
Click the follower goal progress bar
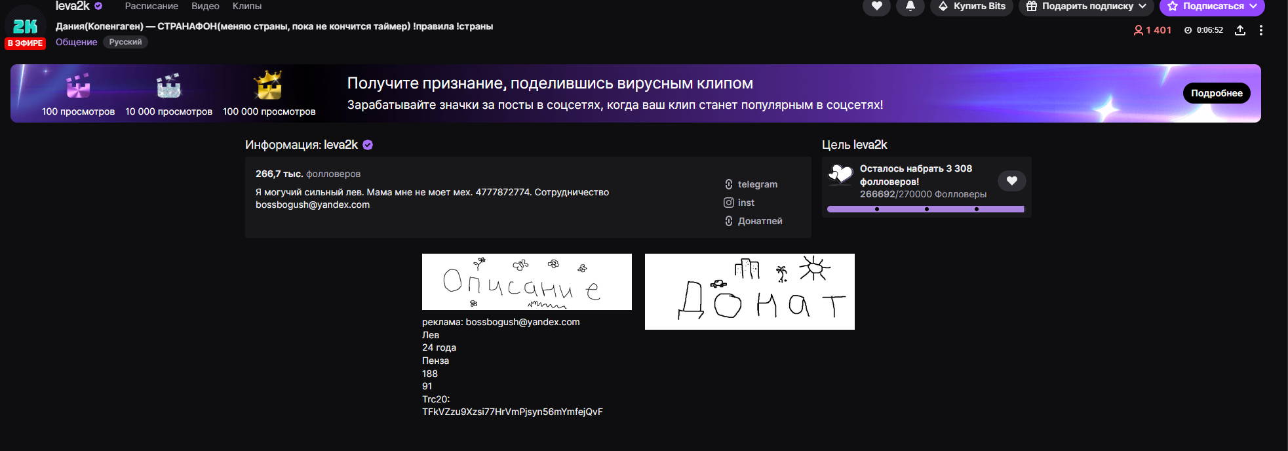[926, 209]
